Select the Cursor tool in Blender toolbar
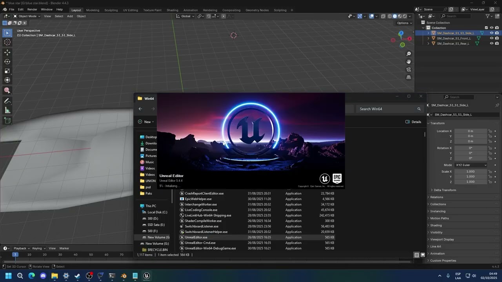502x282 pixels. [7, 42]
